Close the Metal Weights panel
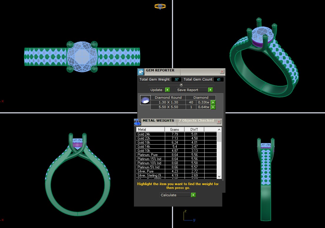The height and width of the screenshot is (228, 325). 219,122
